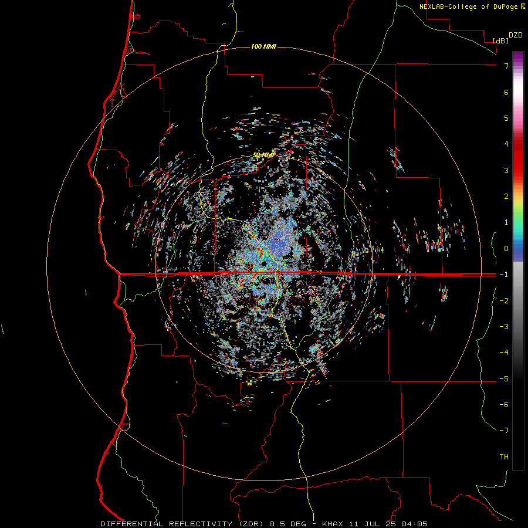Click the 7 value on the color scale
The height and width of the screenshot is (528, 528).
pyautogui.click(x=506, y=66)
